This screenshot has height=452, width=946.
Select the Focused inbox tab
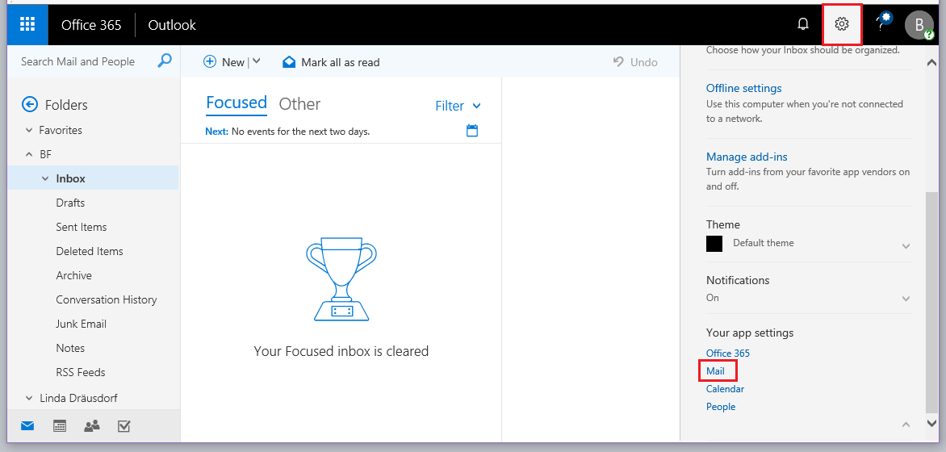click(236, 103)
